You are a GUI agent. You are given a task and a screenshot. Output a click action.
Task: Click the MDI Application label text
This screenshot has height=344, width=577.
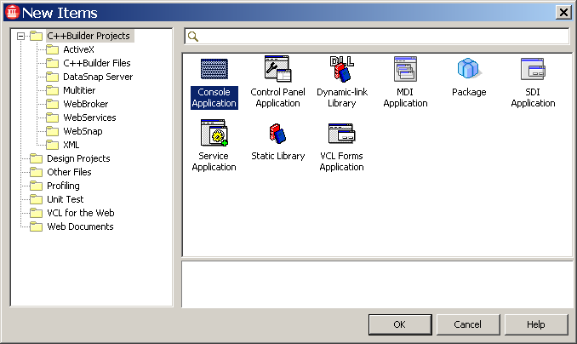pyautogui.click(x=405, y=98)
